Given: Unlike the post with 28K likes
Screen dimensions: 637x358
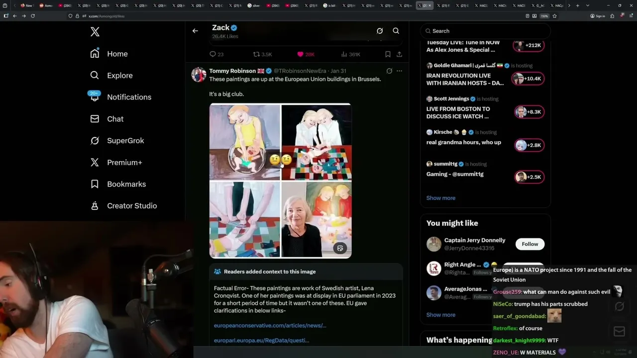Looking at the screenshot, I should (x=306, y=54).
